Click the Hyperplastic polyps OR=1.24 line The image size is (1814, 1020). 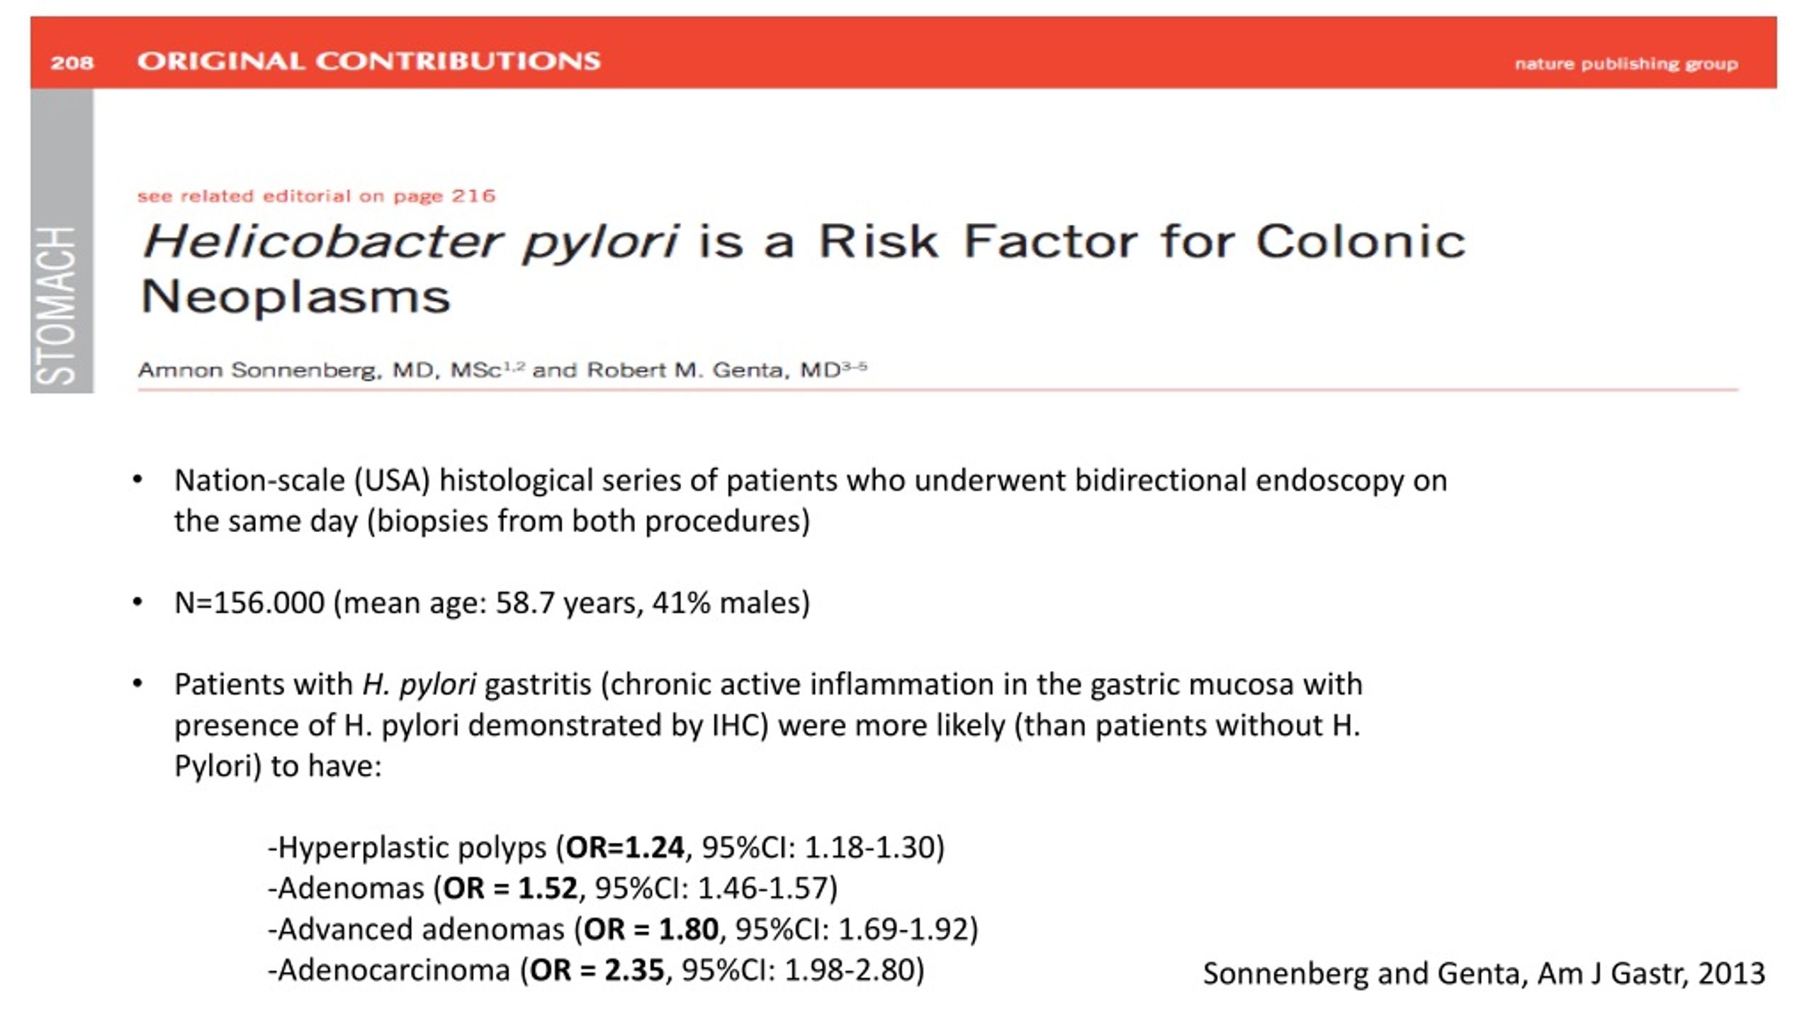click(607, 847)
